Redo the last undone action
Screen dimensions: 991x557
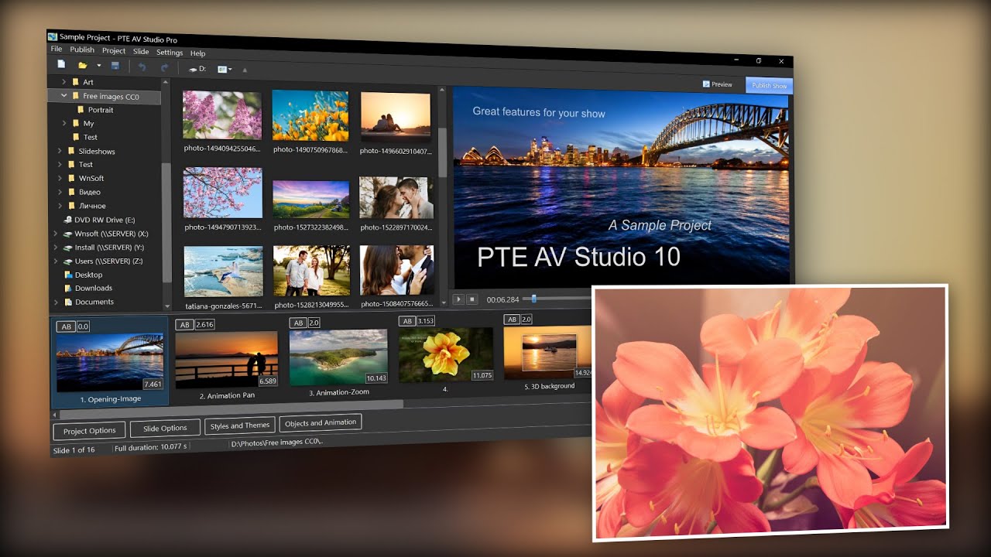[x=164, y=68]
